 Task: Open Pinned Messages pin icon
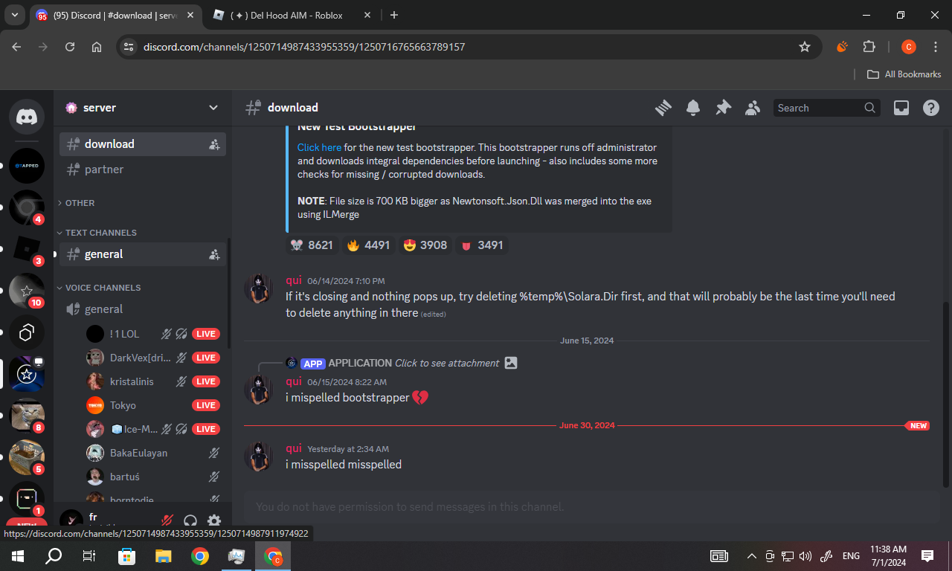pos(723,108)
